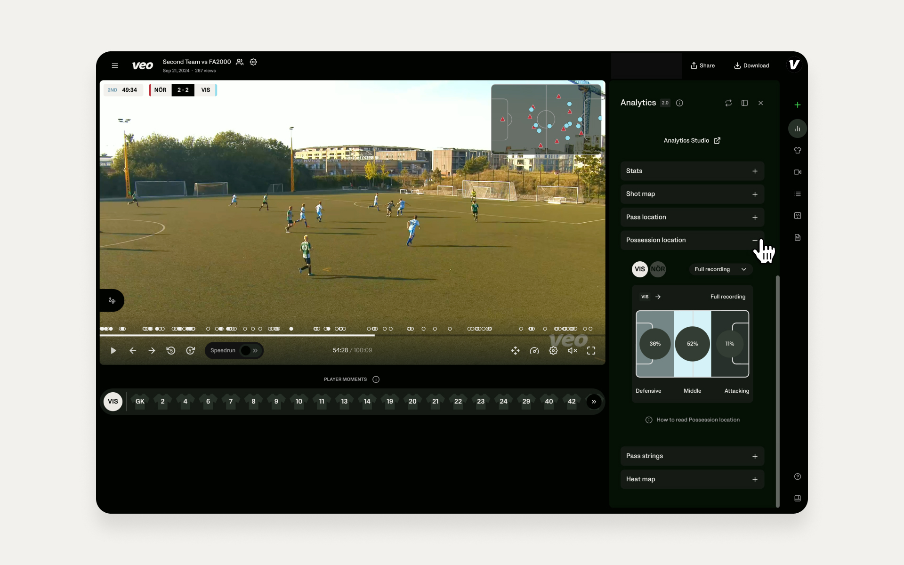Click the camera icon in sidebar
The image size is (904, 565).
[797, 172]
